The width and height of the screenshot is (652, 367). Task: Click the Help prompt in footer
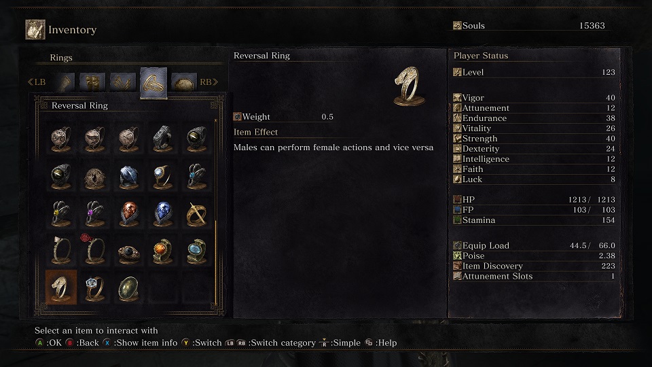tap(381, 343)
